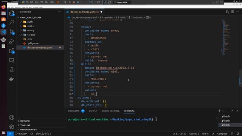
Task: Click LF end-of-line setting
Action: click(x=213, y=134)
